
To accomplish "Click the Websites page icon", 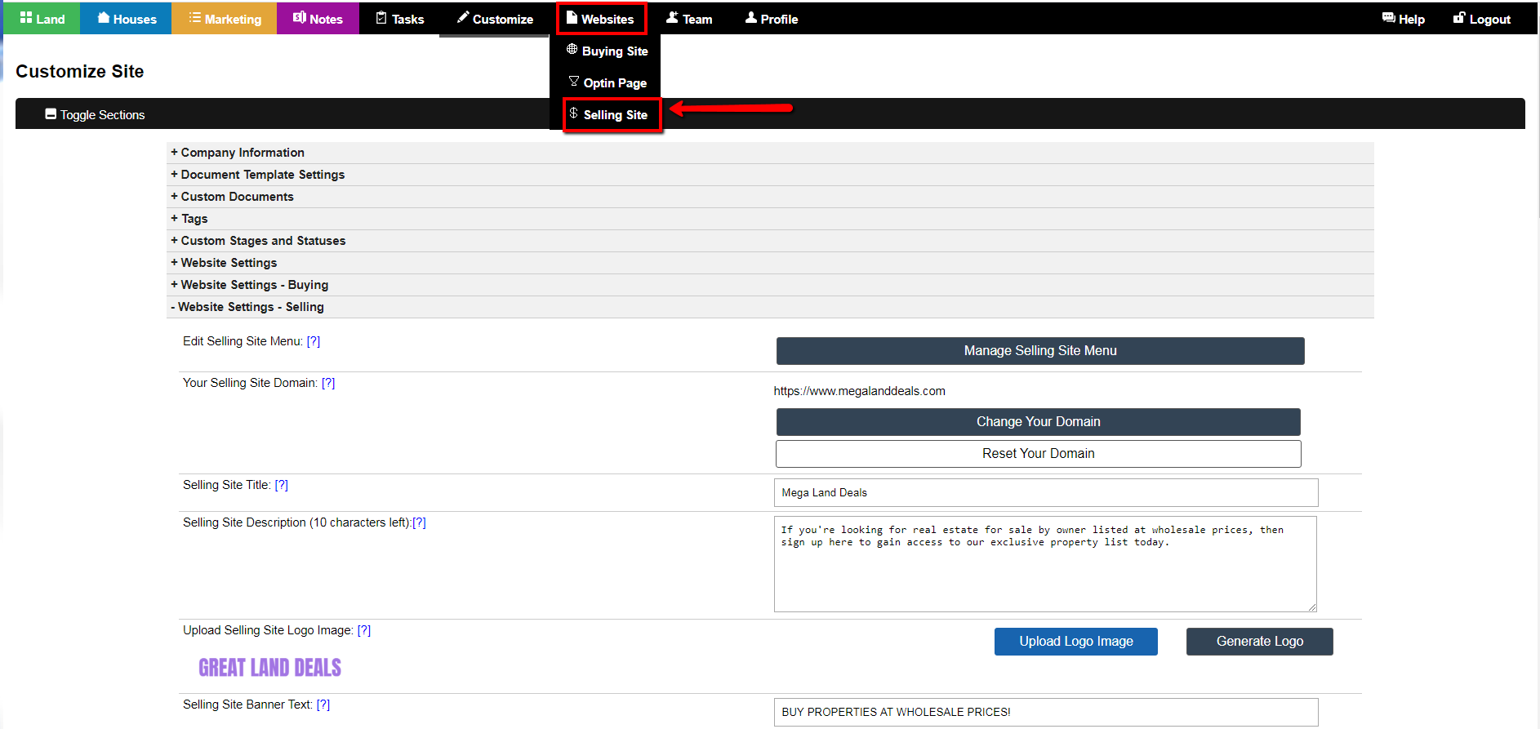I will [572, 18].
